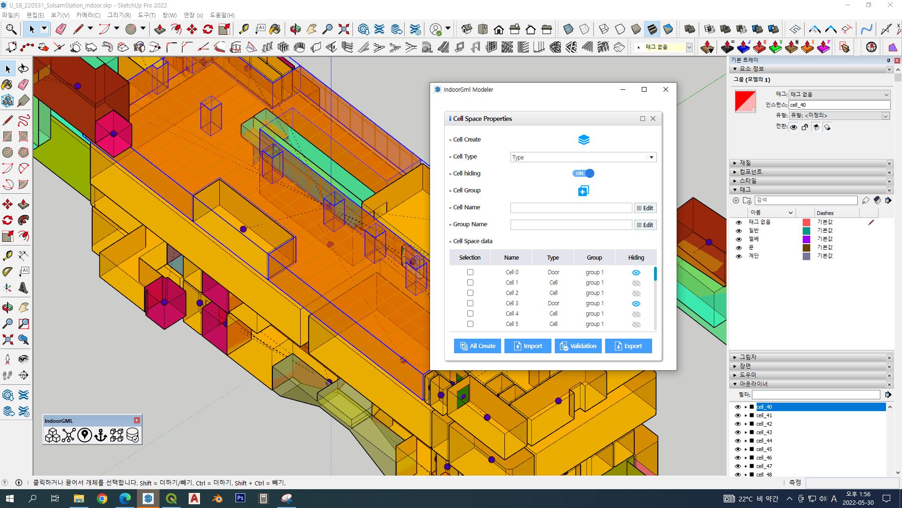
Task: Check the Selection box for Cell 0
Action: 470,272
